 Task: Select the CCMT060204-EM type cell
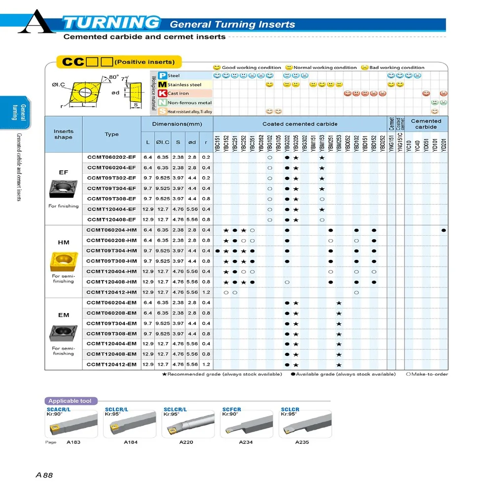click(111, 303)
